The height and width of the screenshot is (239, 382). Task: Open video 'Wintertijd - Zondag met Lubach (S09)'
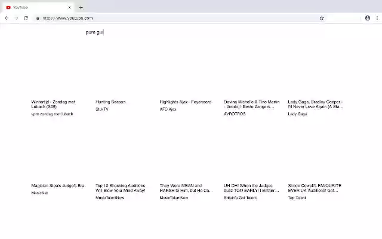53,104
